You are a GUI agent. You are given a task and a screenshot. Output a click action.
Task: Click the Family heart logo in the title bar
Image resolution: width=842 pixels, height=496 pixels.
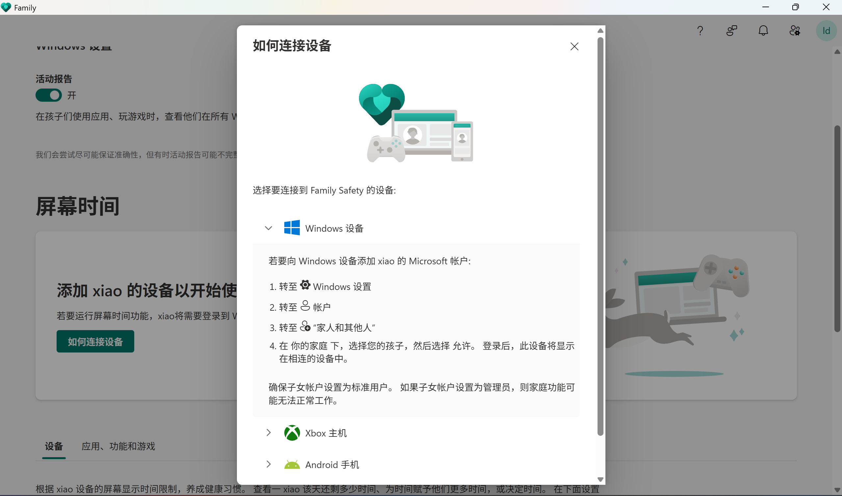[x=6, y=7]
